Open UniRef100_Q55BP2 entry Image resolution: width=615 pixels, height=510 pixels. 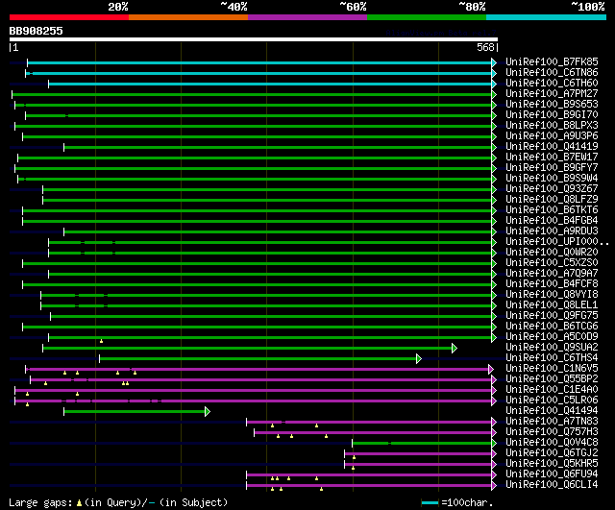(x=552, y=379)
